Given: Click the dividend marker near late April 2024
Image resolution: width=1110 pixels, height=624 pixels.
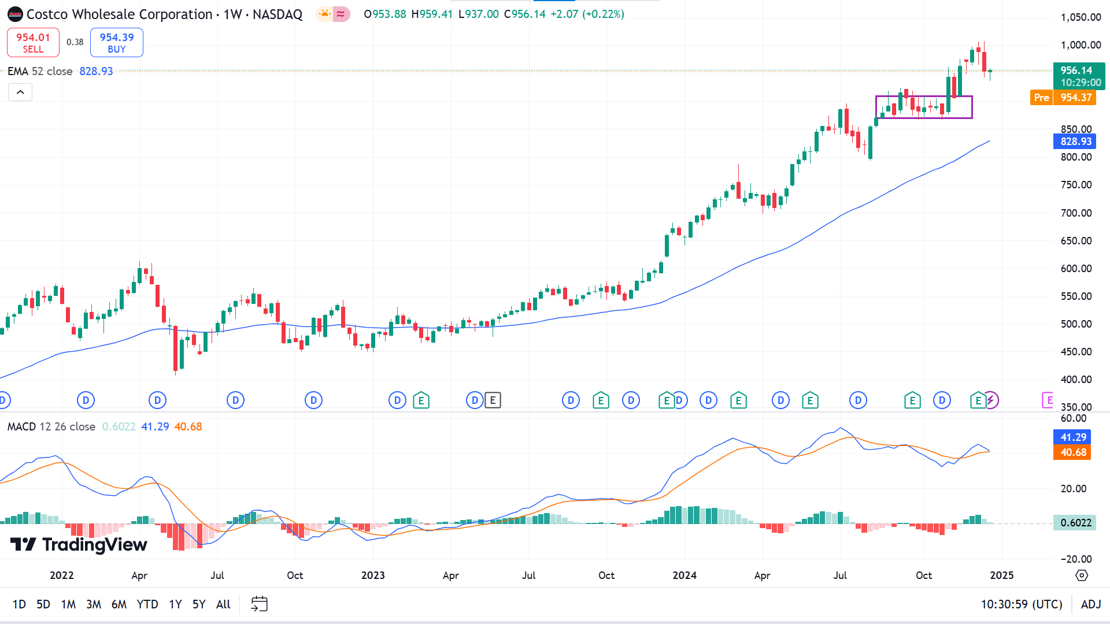Looking at the screenshot, I should click(x=780, y=400).
